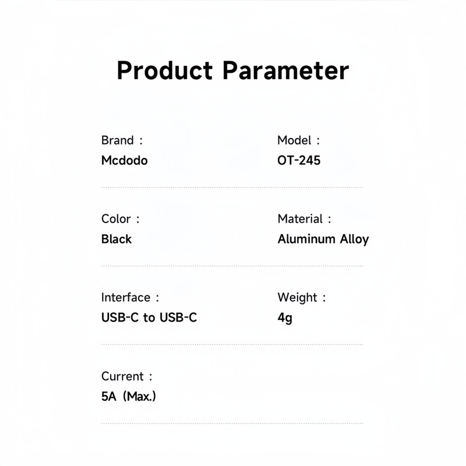Screen dimensions: 466x466
Task: Select the USB-C to USB-C value
Action: coord(149,318)
